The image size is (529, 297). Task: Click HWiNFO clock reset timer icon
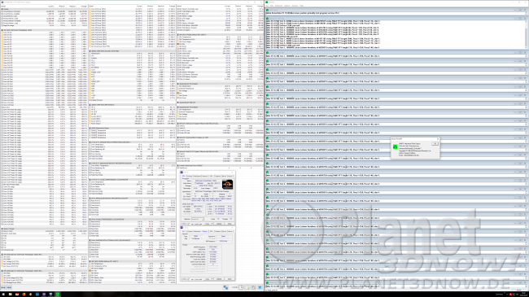click(x=241, y=287)
